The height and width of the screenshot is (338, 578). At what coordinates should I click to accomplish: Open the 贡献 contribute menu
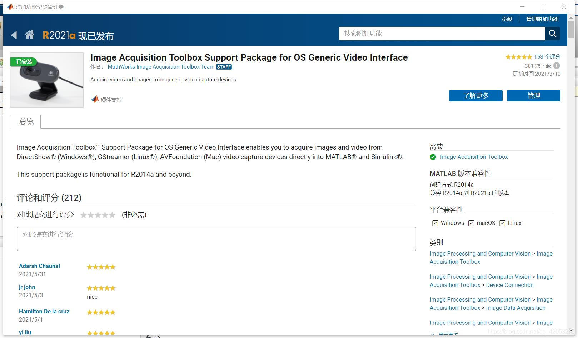click(507, 19)
